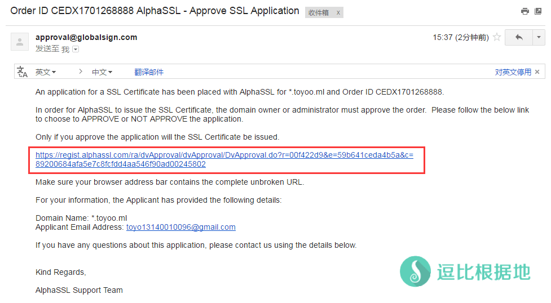Click the translate icon in translation bar
Viewport: 551px width, 303px height.
point(23,72)
